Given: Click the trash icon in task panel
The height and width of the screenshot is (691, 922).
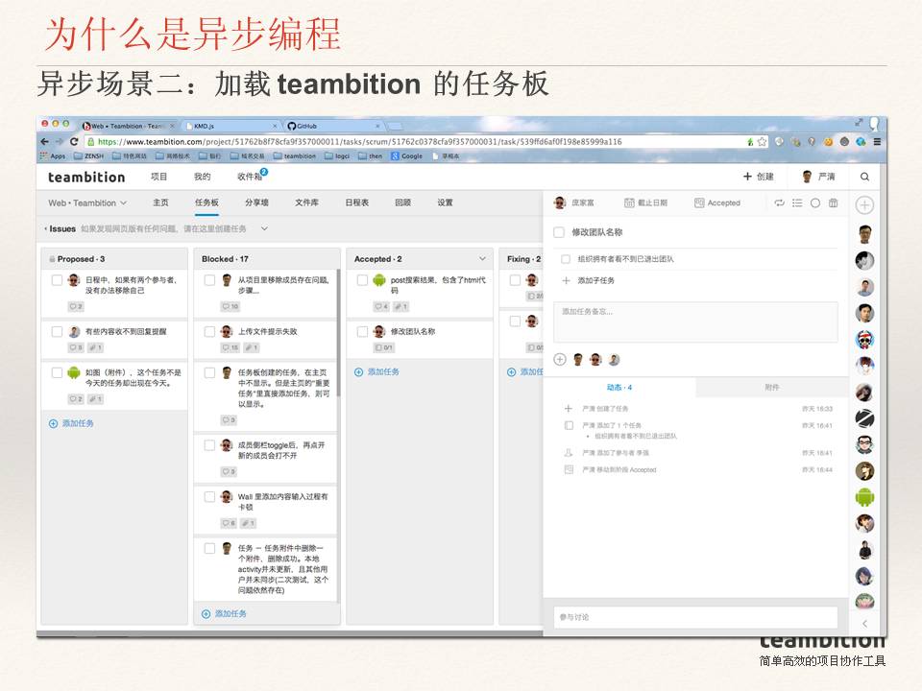Looking at the screenshot, I should point(833,203).
